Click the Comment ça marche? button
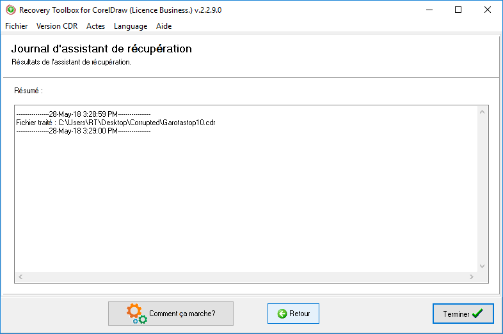Image resolution: width=503 pixels, height=334 pixels. click(x=171, y=314)
